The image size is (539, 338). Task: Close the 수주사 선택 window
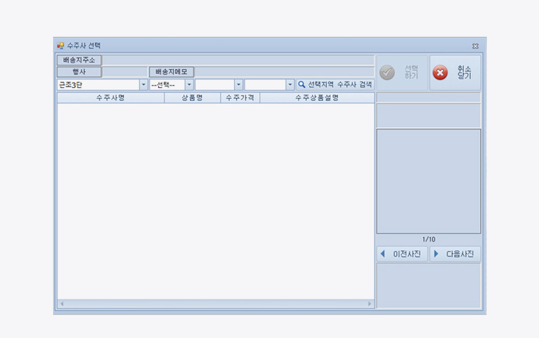tap(475, 45)
